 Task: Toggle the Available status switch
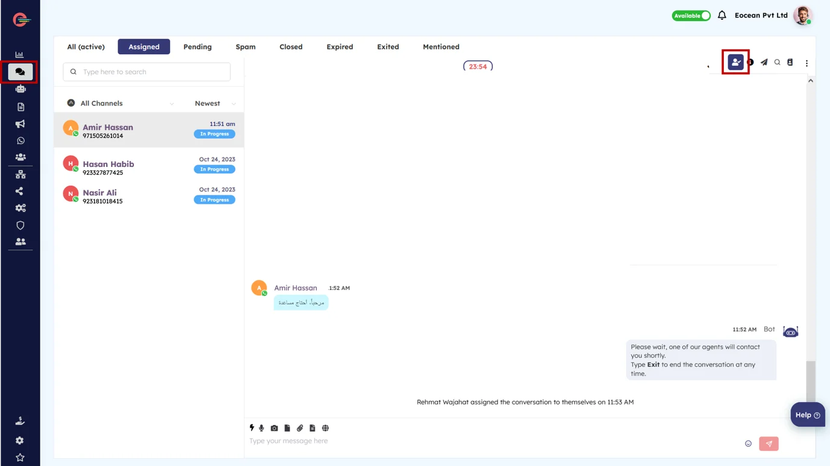[x=691, y=16]
